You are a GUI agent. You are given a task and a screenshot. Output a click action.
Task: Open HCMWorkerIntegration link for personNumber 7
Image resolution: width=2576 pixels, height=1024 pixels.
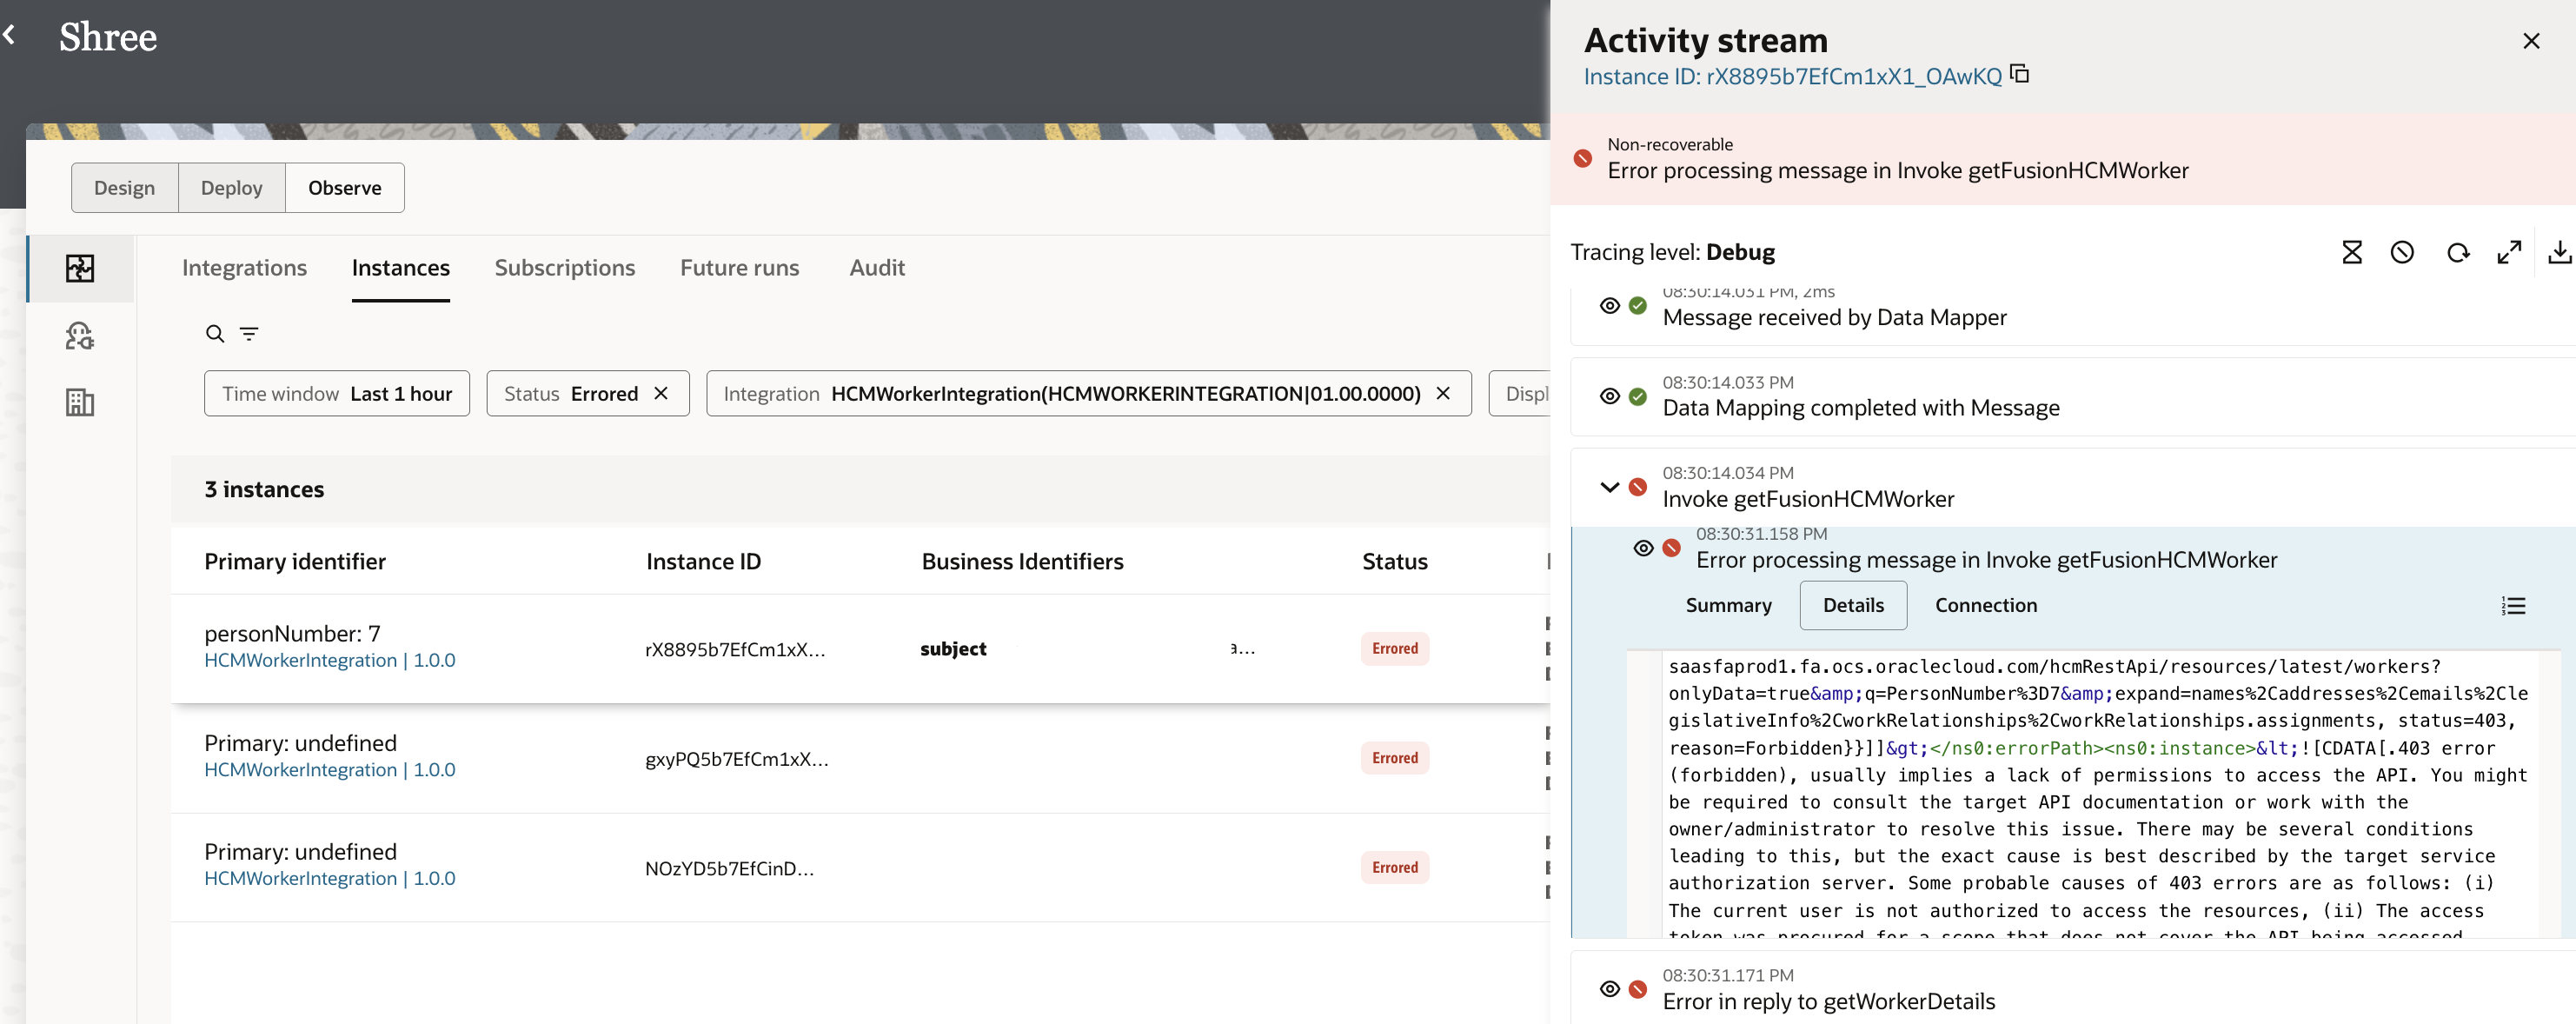[329, 660]
